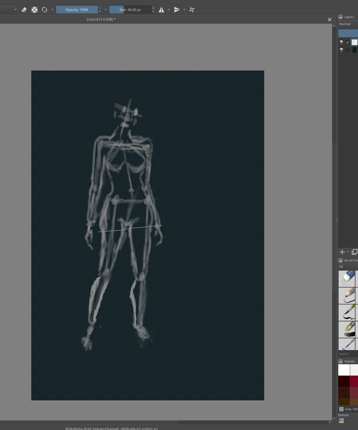
Task: Open the wrap-around crop icon
Action: [x=192, y=10]
